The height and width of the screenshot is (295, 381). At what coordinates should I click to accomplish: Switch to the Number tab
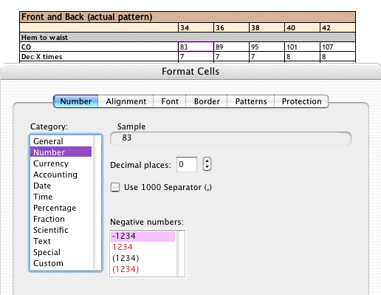pyautogui.click(x=76, y=101)
